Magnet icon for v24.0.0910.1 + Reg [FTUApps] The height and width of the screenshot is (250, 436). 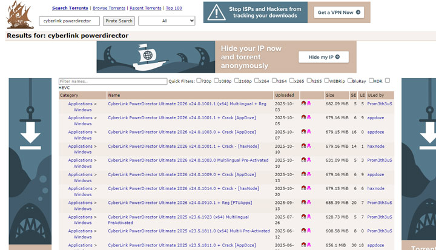pyautogui.click(x=303, y=202)
